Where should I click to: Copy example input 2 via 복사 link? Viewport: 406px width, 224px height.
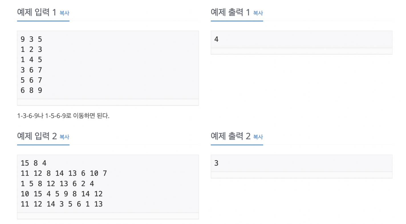pyautogui.click(x=64, y=137)
